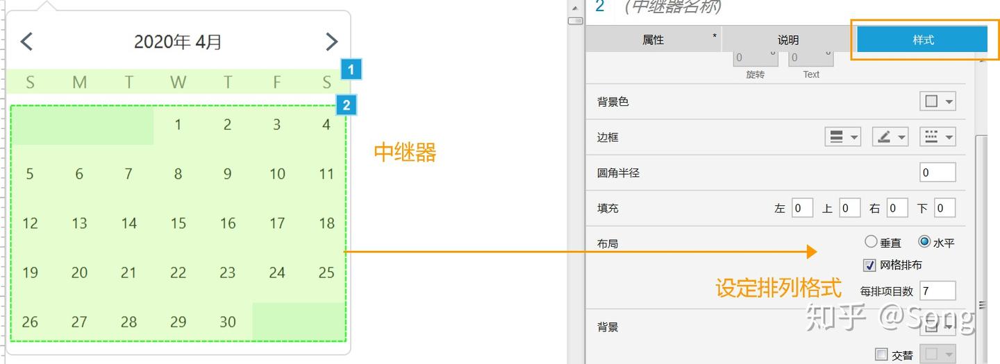
Task: Select vertical layout radio button
Action: 871,242
